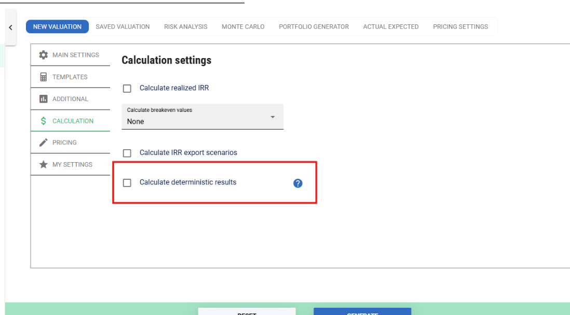Select the Pricing Settings tab
The width and height of the screenshot is (570, 315).
pos(460,27)
